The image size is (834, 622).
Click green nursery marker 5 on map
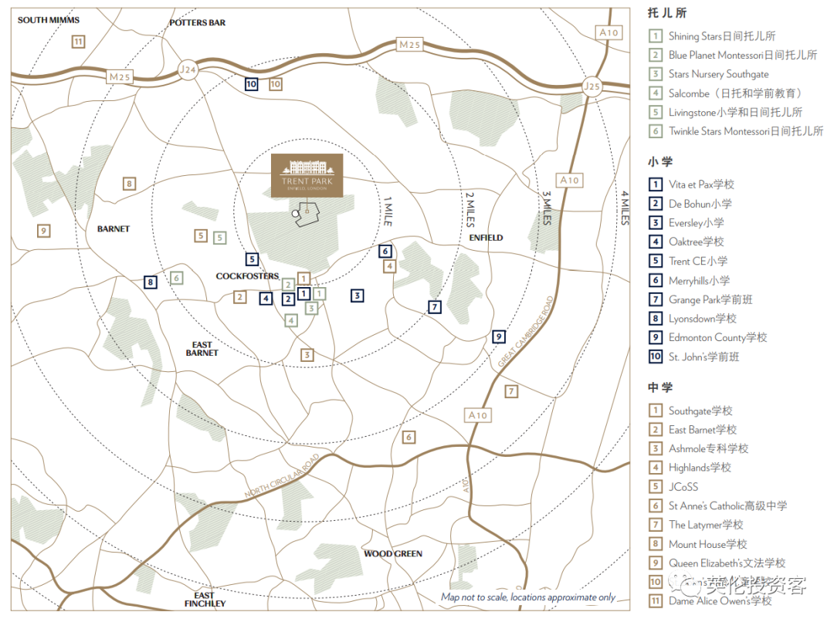(219, 238)
